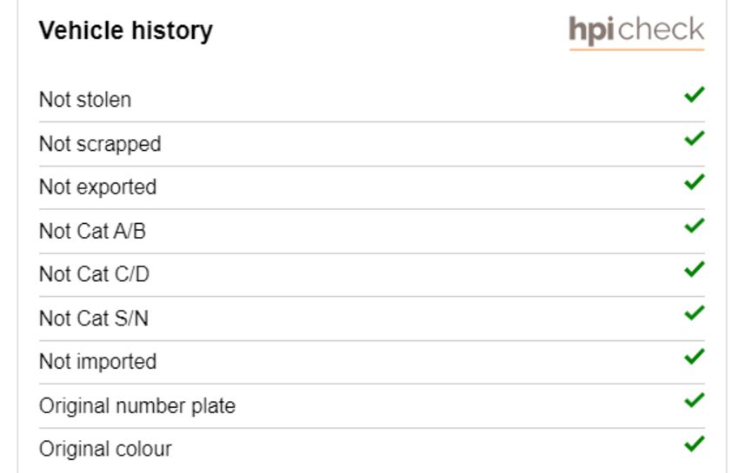
Task: Click the Not imported label
Action: click(x=97, y=362)
